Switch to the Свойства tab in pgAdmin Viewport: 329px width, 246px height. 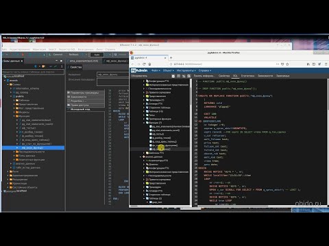click(224, 76)
